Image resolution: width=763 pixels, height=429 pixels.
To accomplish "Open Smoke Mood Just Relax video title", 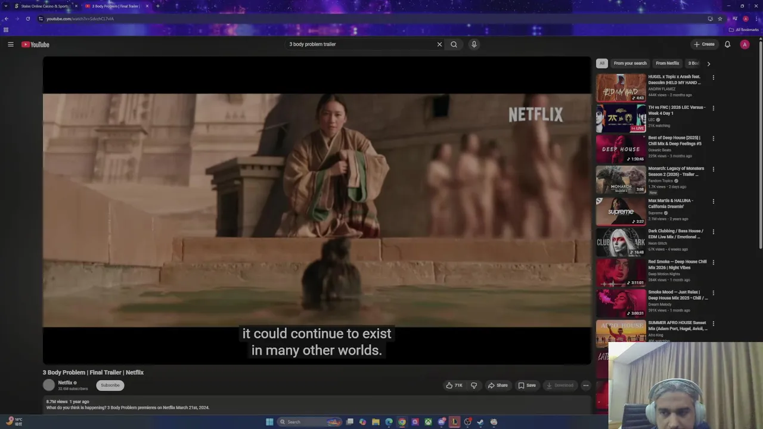I will pyautogui.click(x=678, y=295).
